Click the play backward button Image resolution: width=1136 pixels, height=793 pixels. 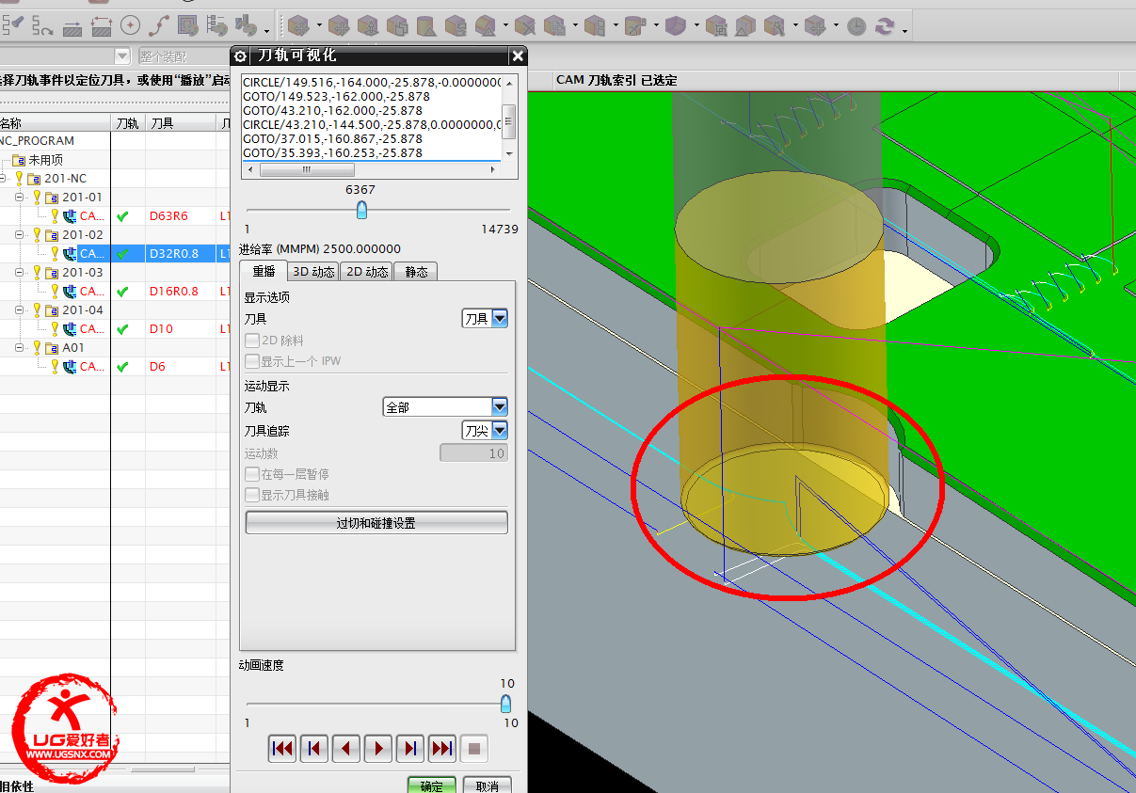[x=346, y=749]
